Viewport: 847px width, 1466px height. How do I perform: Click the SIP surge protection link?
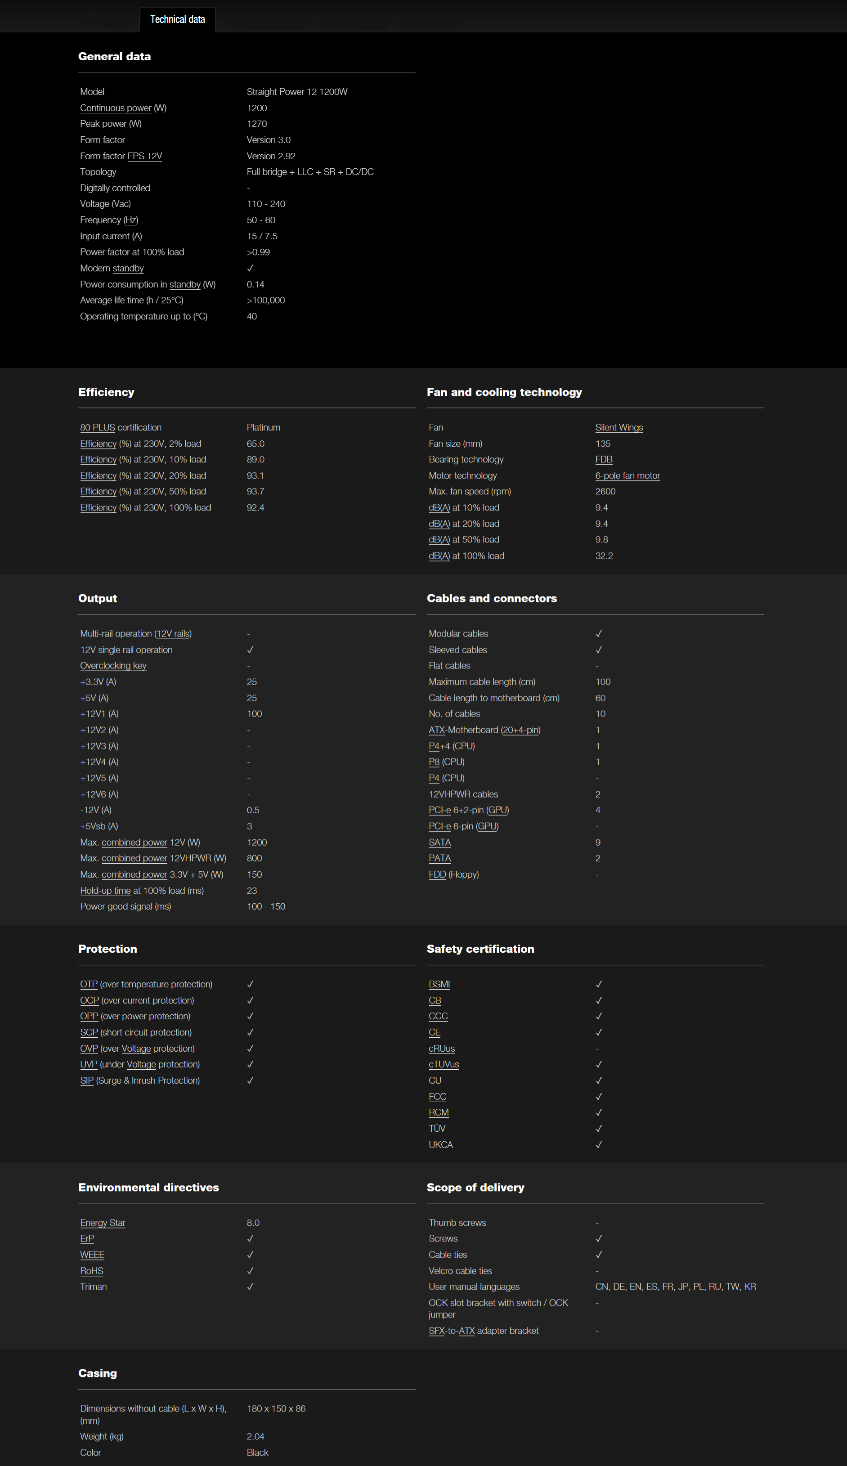tap(87, 1080)
